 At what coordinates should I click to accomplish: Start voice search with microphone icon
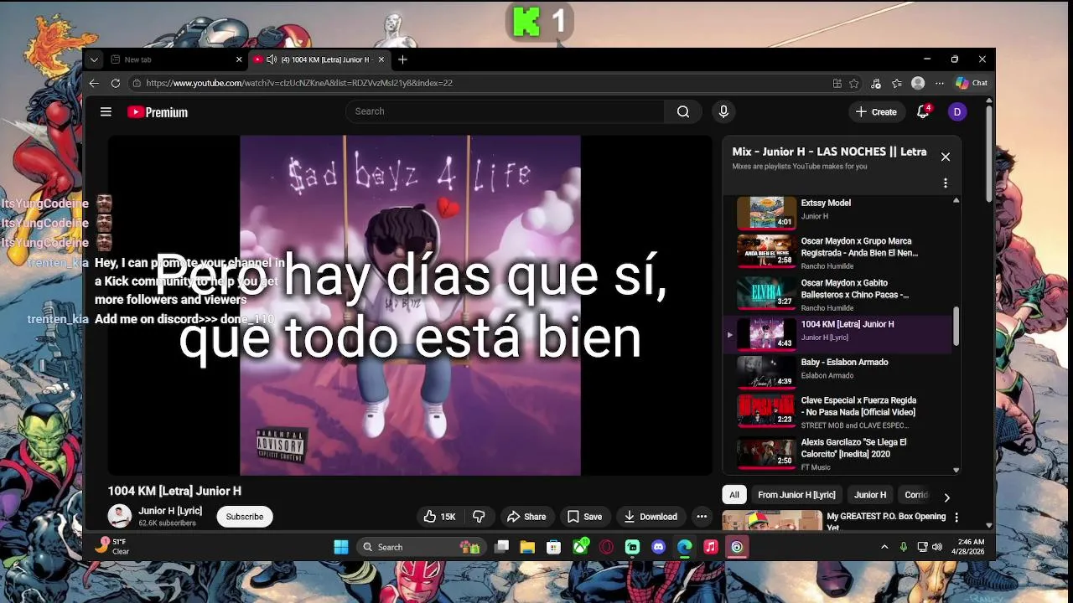click(x=723, y=111)
